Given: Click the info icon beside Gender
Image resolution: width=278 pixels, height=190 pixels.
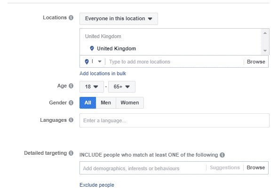Looking at the screenshot, I should [71, 103].
